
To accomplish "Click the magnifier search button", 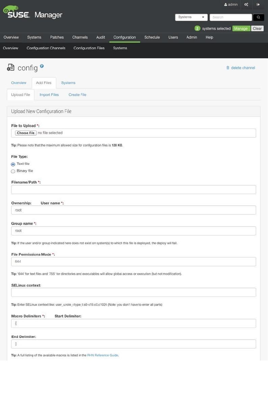I will (x=258, y=17).
